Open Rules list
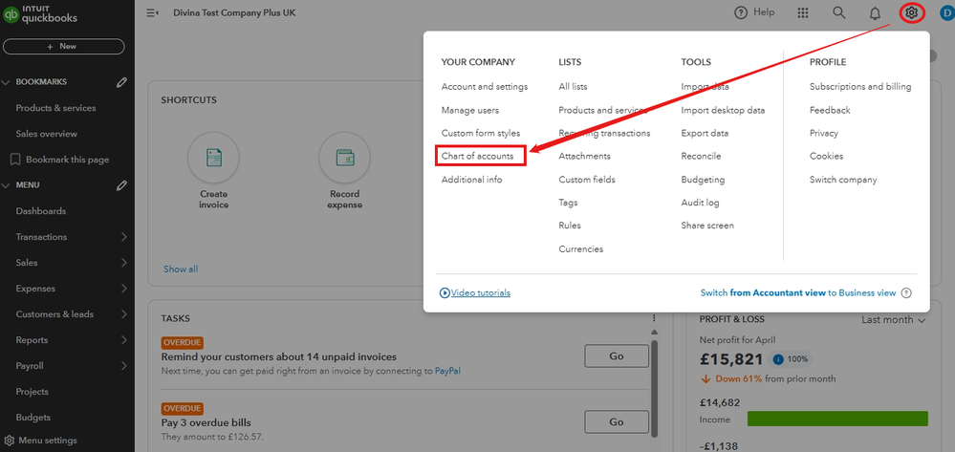Image resolution: width=955 pixels, height=452 pixels. tap(570, 226)
